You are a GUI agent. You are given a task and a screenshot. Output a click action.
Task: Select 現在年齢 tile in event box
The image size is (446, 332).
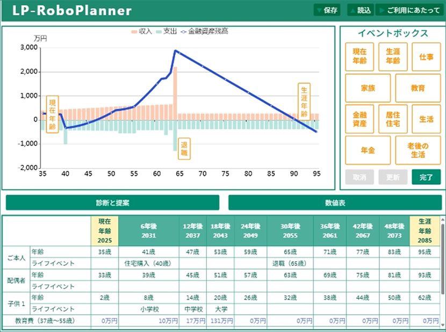[359, 57]
